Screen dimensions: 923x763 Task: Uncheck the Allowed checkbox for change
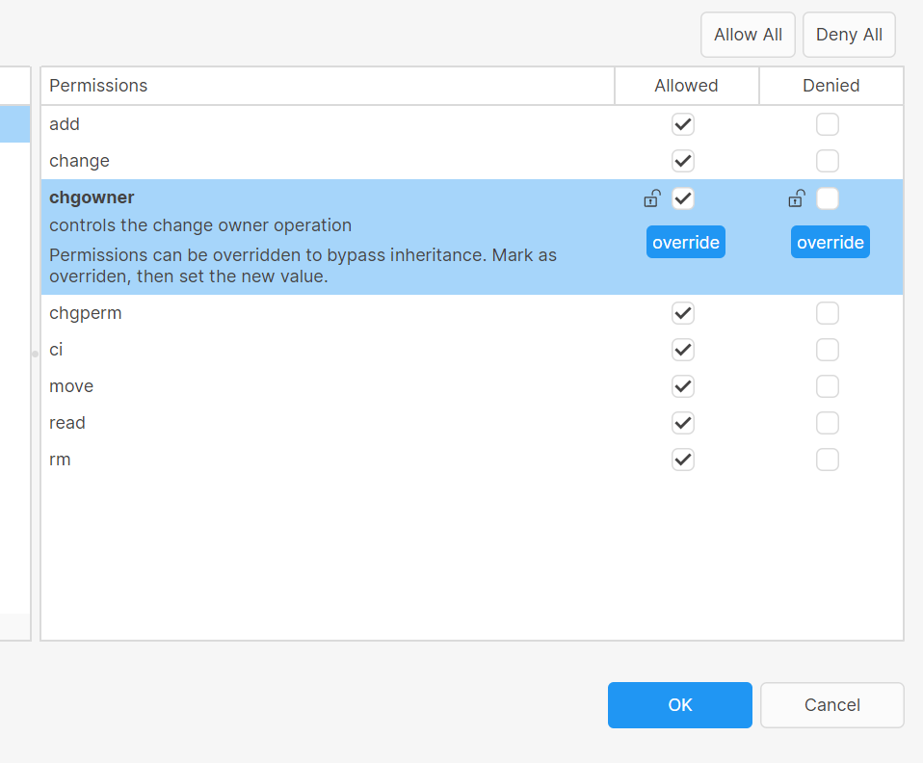click(x=683, y=161)
